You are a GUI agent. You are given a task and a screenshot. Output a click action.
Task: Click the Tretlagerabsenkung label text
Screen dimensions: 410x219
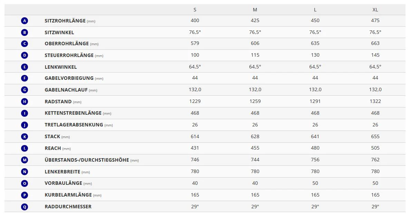pyautogui.click(x=74, y=125)
